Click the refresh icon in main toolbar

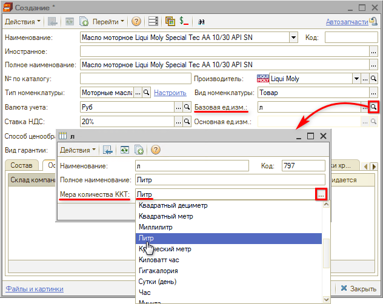coord(69,21)
